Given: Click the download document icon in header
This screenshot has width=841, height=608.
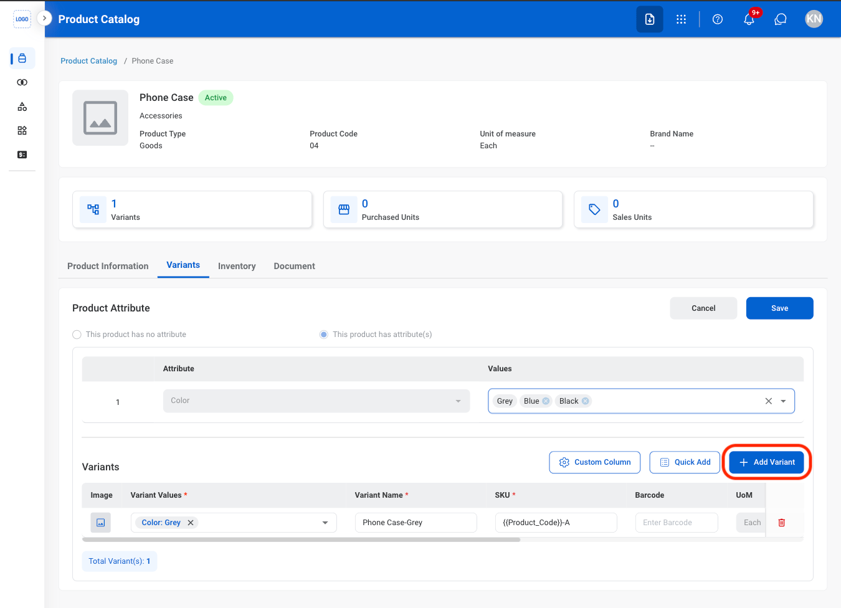Looking at the screenshot, I should (x=650, y=19).
